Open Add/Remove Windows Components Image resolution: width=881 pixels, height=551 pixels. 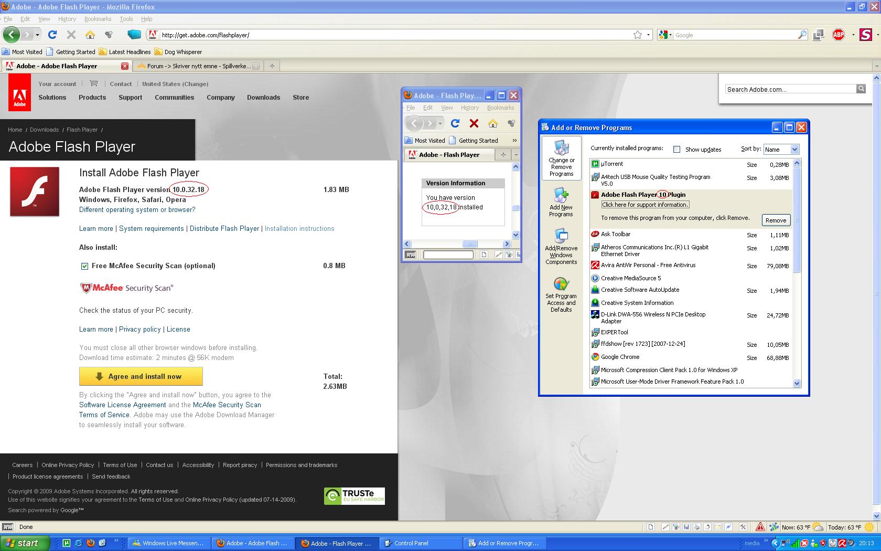561,246
